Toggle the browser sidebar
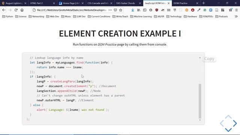Image resolution: width=240 pixels, height=135 pixels. tap(145, 10)
